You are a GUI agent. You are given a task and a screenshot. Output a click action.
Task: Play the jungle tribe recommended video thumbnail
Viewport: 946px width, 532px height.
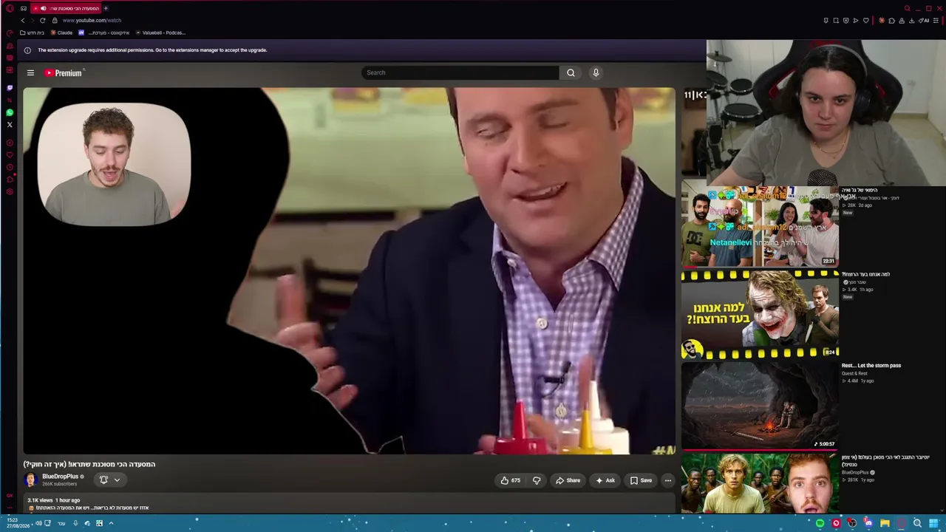coord(760,482)
